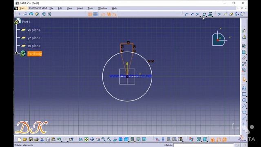The image size is (261, 147).
Task: Select the xy plane tree node
Action: [34, 30]
